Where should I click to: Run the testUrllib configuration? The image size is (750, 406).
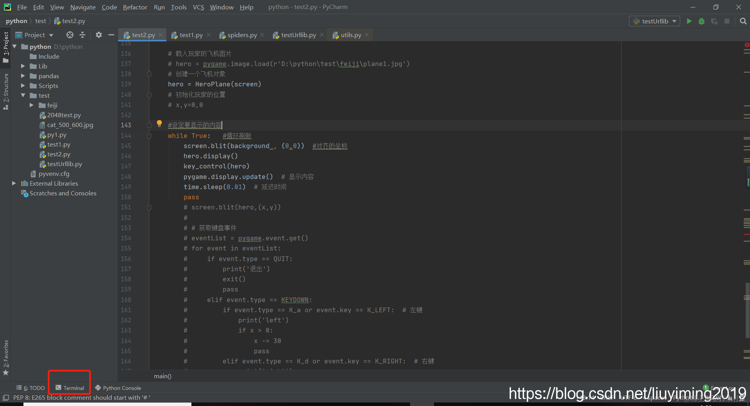689,21
